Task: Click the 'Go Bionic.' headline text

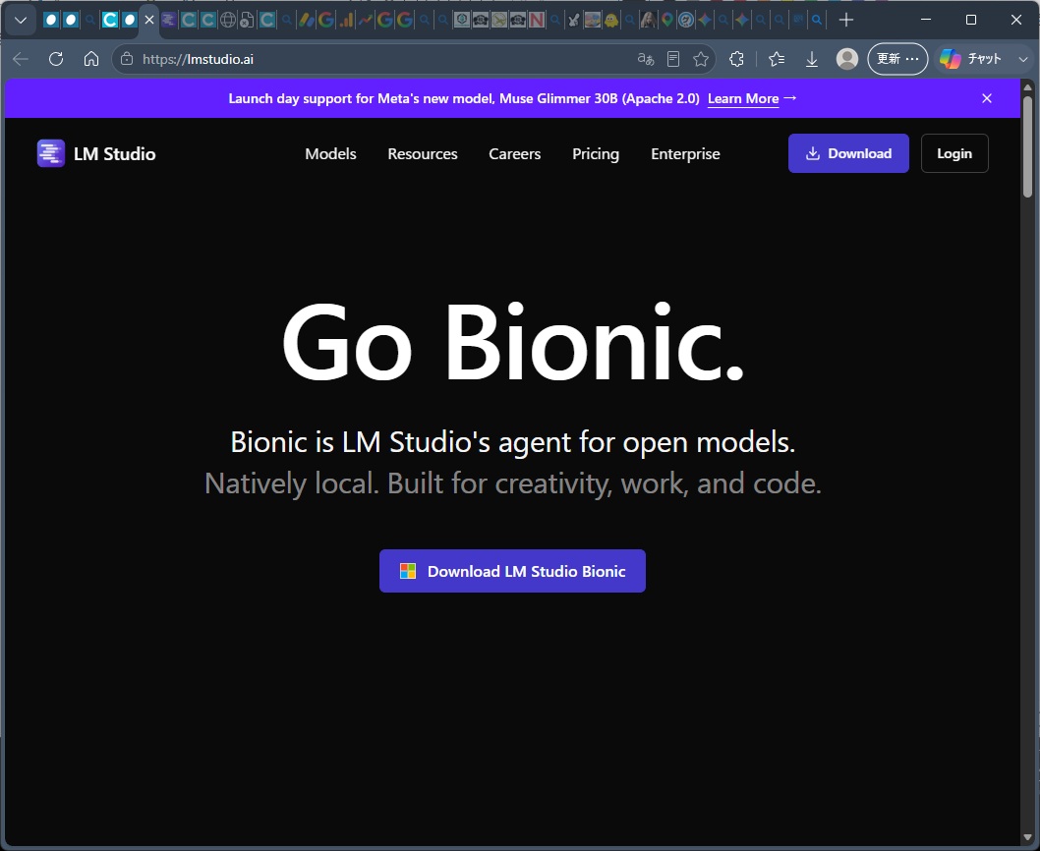Action: [513, 342]
